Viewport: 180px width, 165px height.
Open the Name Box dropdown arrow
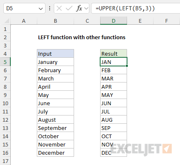(x=41, y=9)
